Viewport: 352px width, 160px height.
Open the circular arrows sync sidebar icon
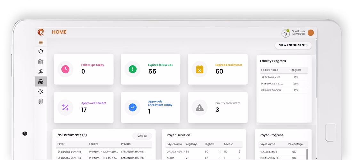(41, 52)
